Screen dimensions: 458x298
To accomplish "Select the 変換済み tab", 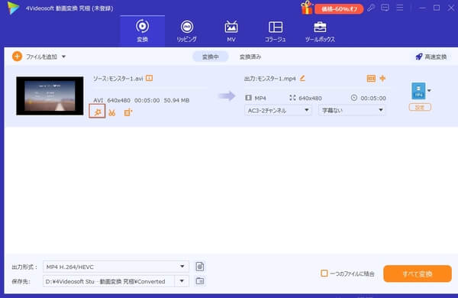I will coord(250,57).
